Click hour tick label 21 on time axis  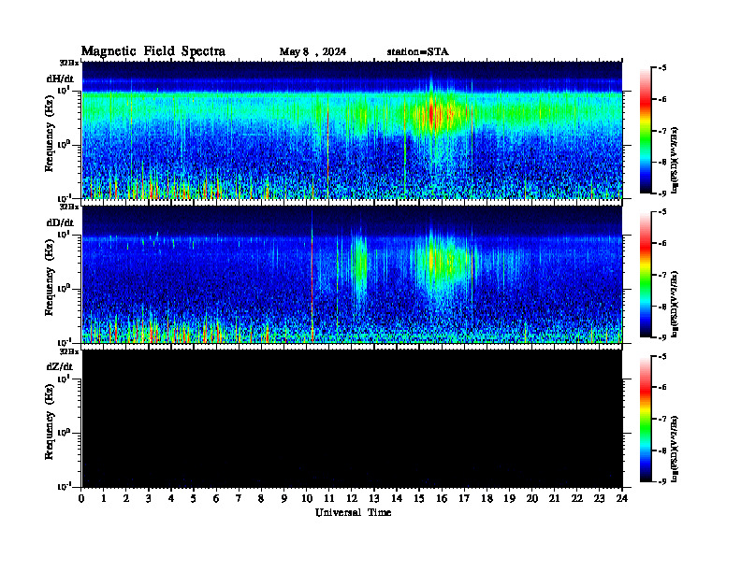(x=554, y=499)
